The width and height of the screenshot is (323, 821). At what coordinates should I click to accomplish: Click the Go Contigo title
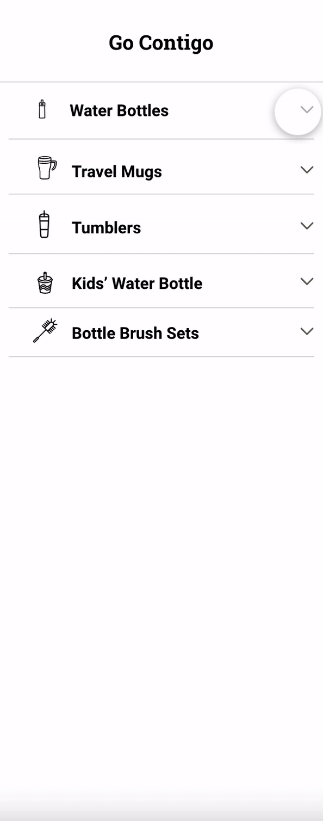tap(161, 42)
